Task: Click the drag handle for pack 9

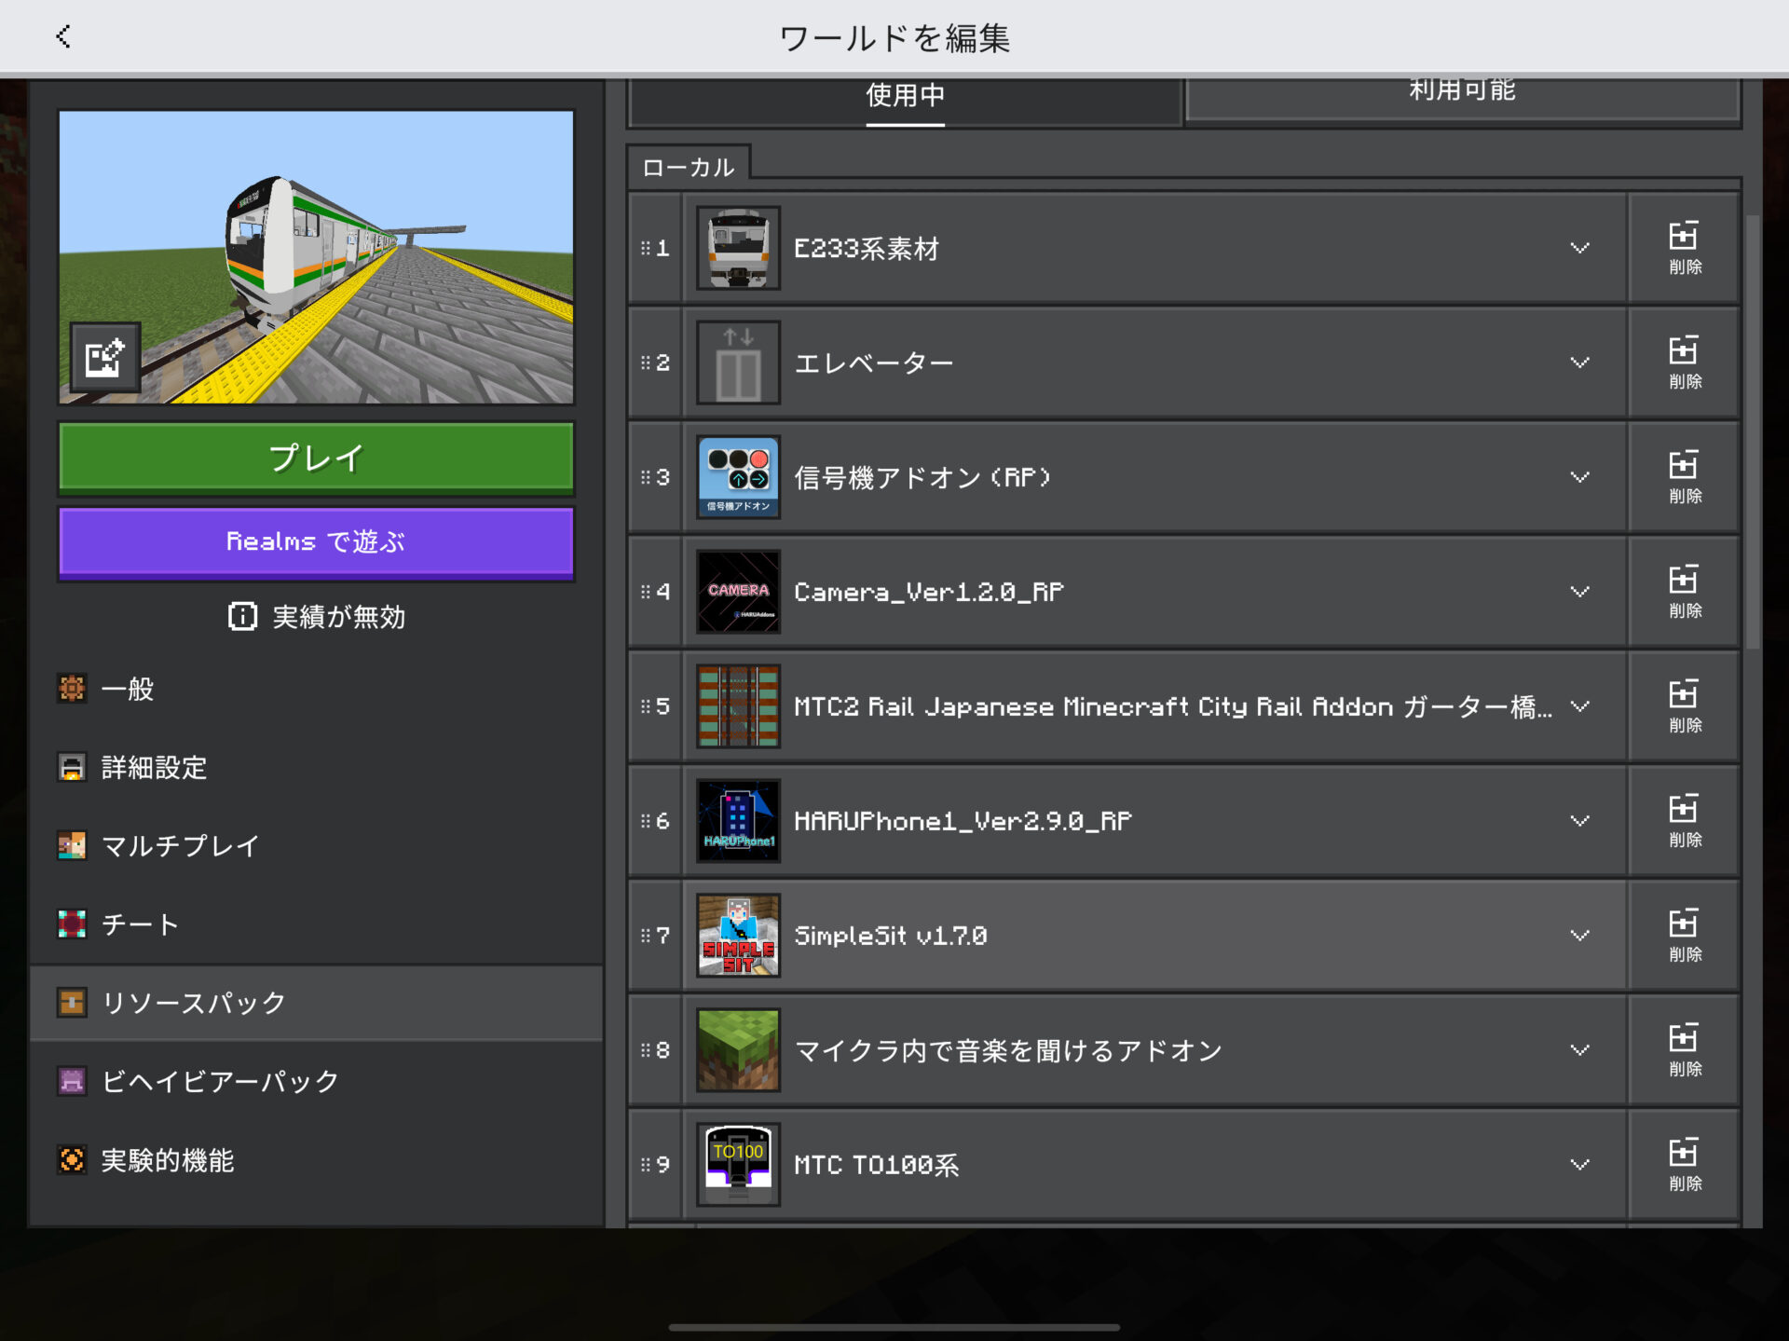Action: pos(646,1165)
